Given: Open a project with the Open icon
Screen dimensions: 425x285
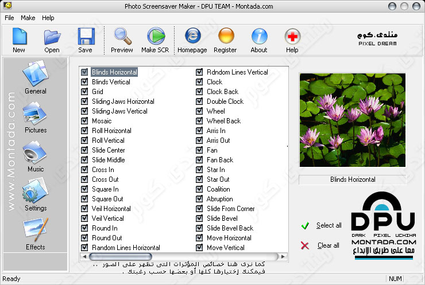Looking at the screenshot, I should coord(52,37).
